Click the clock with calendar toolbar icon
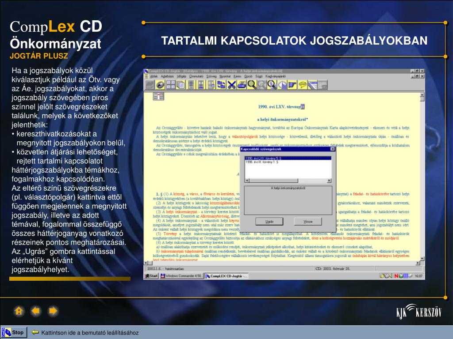This screenshot has height=339, width=453. (282, 85)
